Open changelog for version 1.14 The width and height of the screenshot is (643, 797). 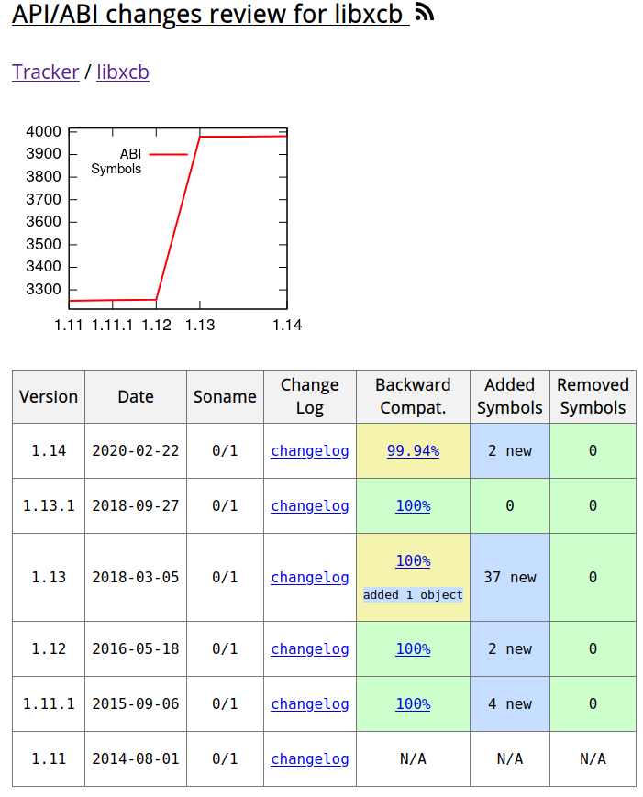click(309, 451)
